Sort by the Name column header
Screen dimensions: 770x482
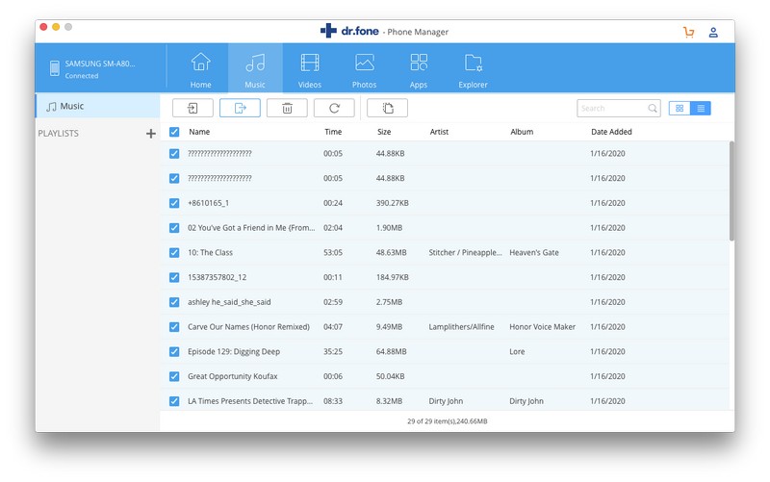click(x=199, y=132)
